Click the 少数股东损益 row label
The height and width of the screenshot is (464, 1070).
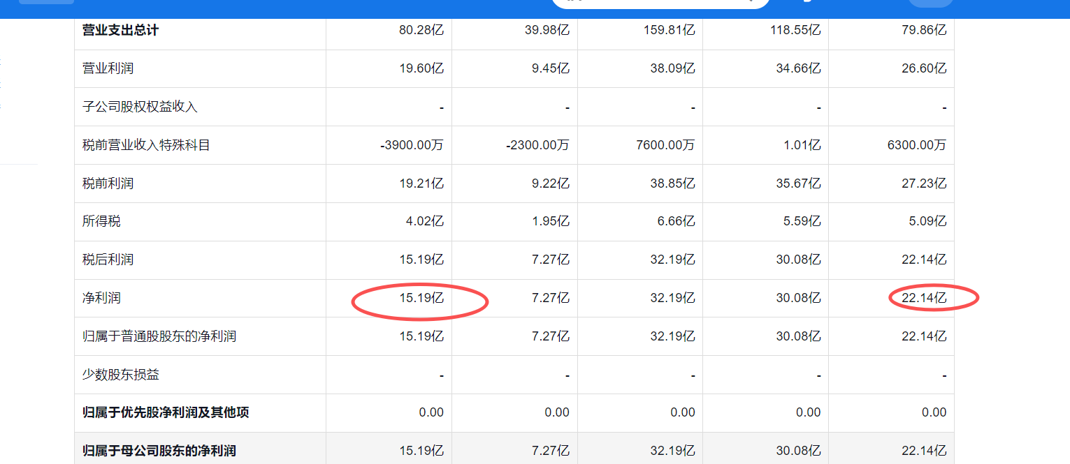click(x=121, y=375)
